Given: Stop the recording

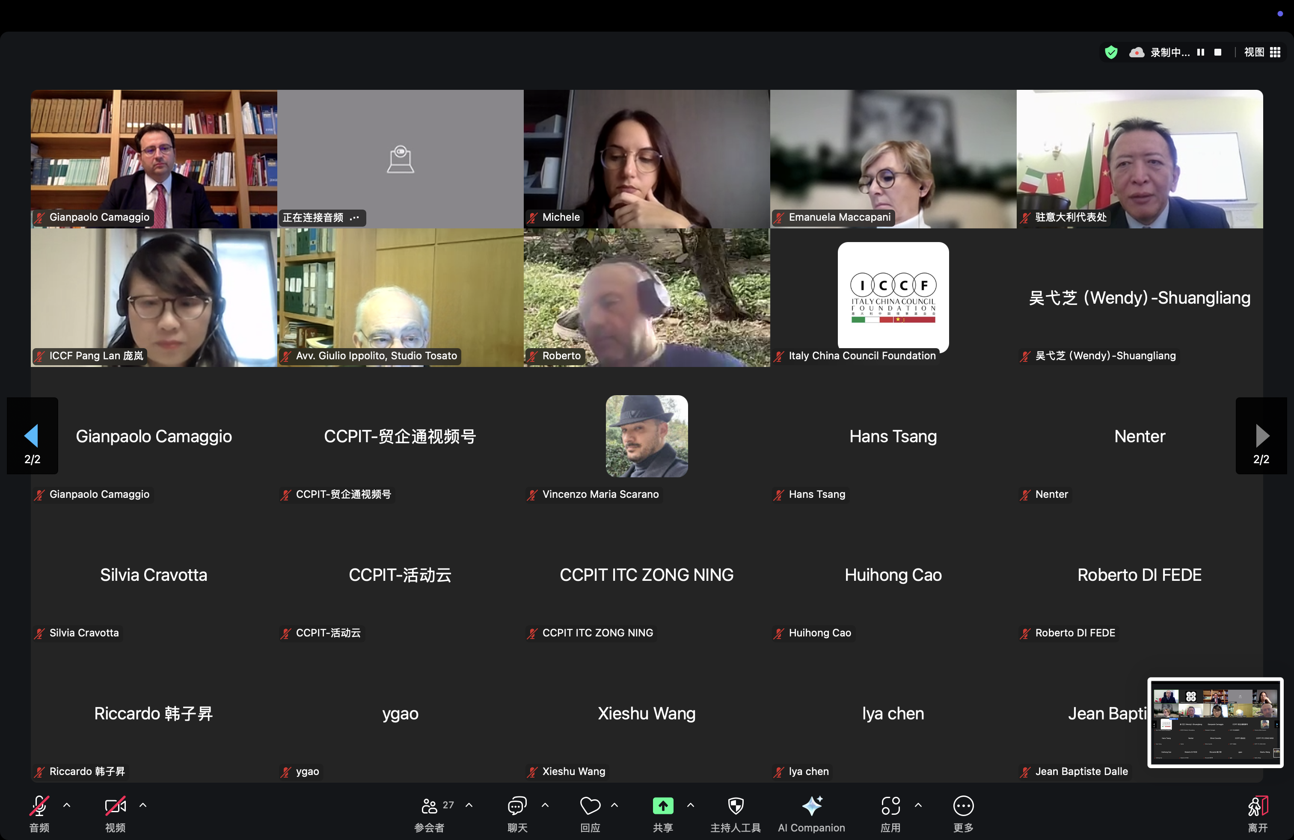Looking at the screenshot, I should click(1218, 52).
